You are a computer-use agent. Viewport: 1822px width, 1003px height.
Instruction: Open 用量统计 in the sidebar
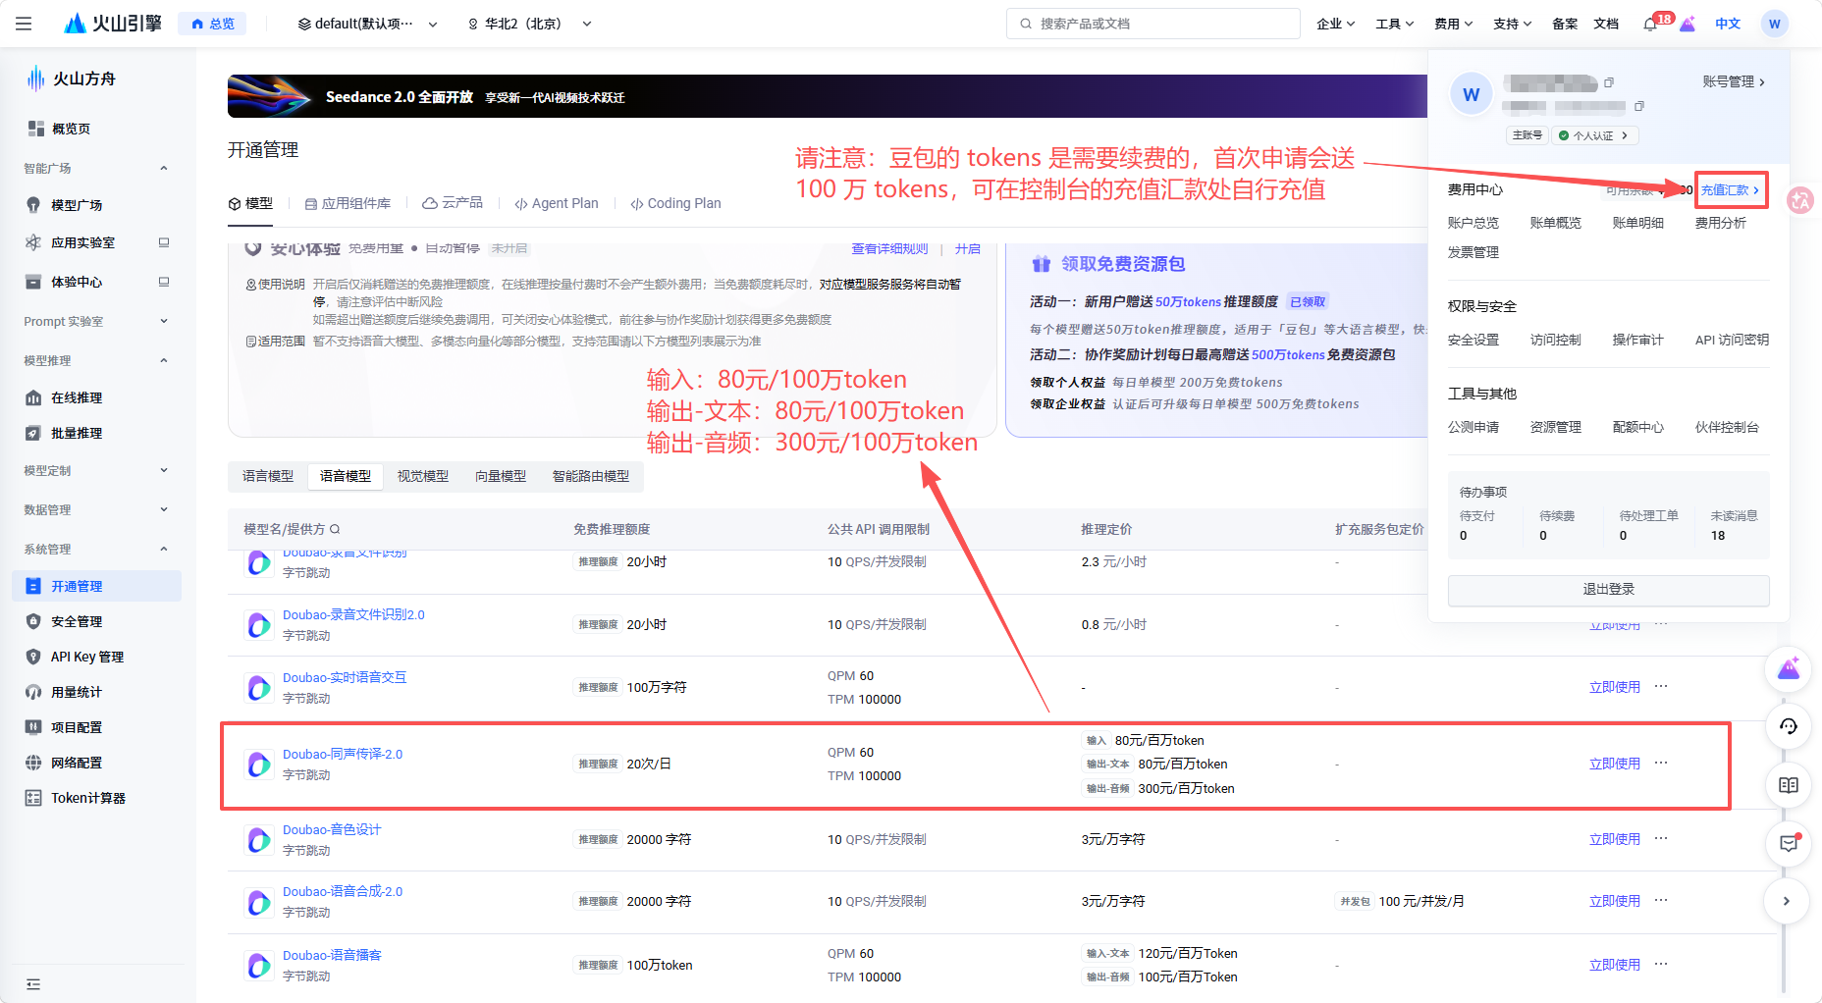77,692
